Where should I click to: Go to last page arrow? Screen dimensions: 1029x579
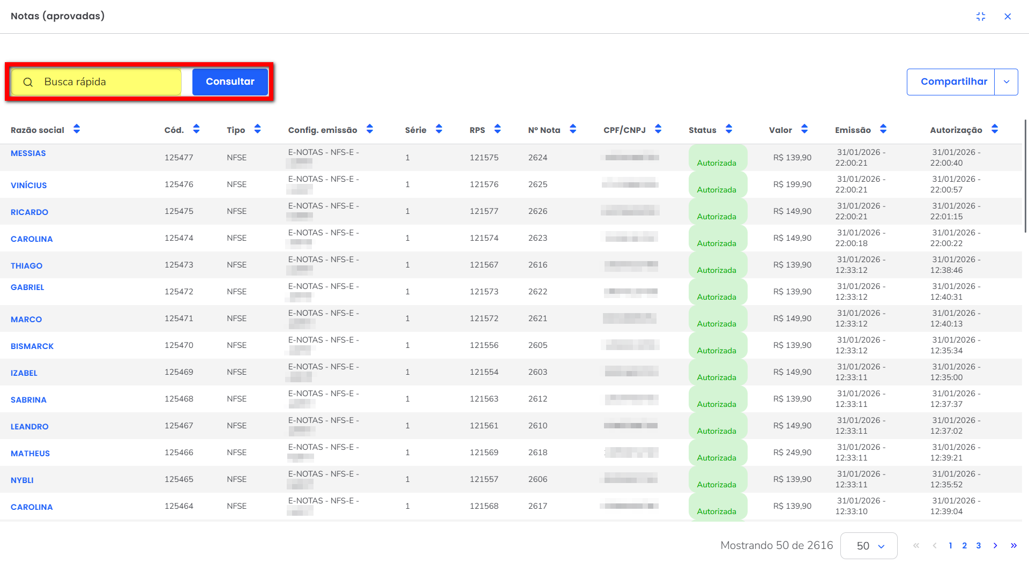1013,546
